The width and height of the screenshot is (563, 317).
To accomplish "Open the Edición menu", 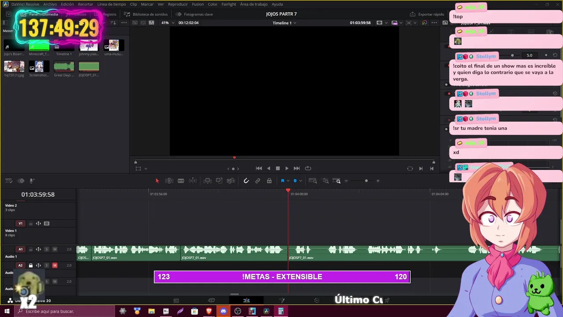I will [67, 4].
